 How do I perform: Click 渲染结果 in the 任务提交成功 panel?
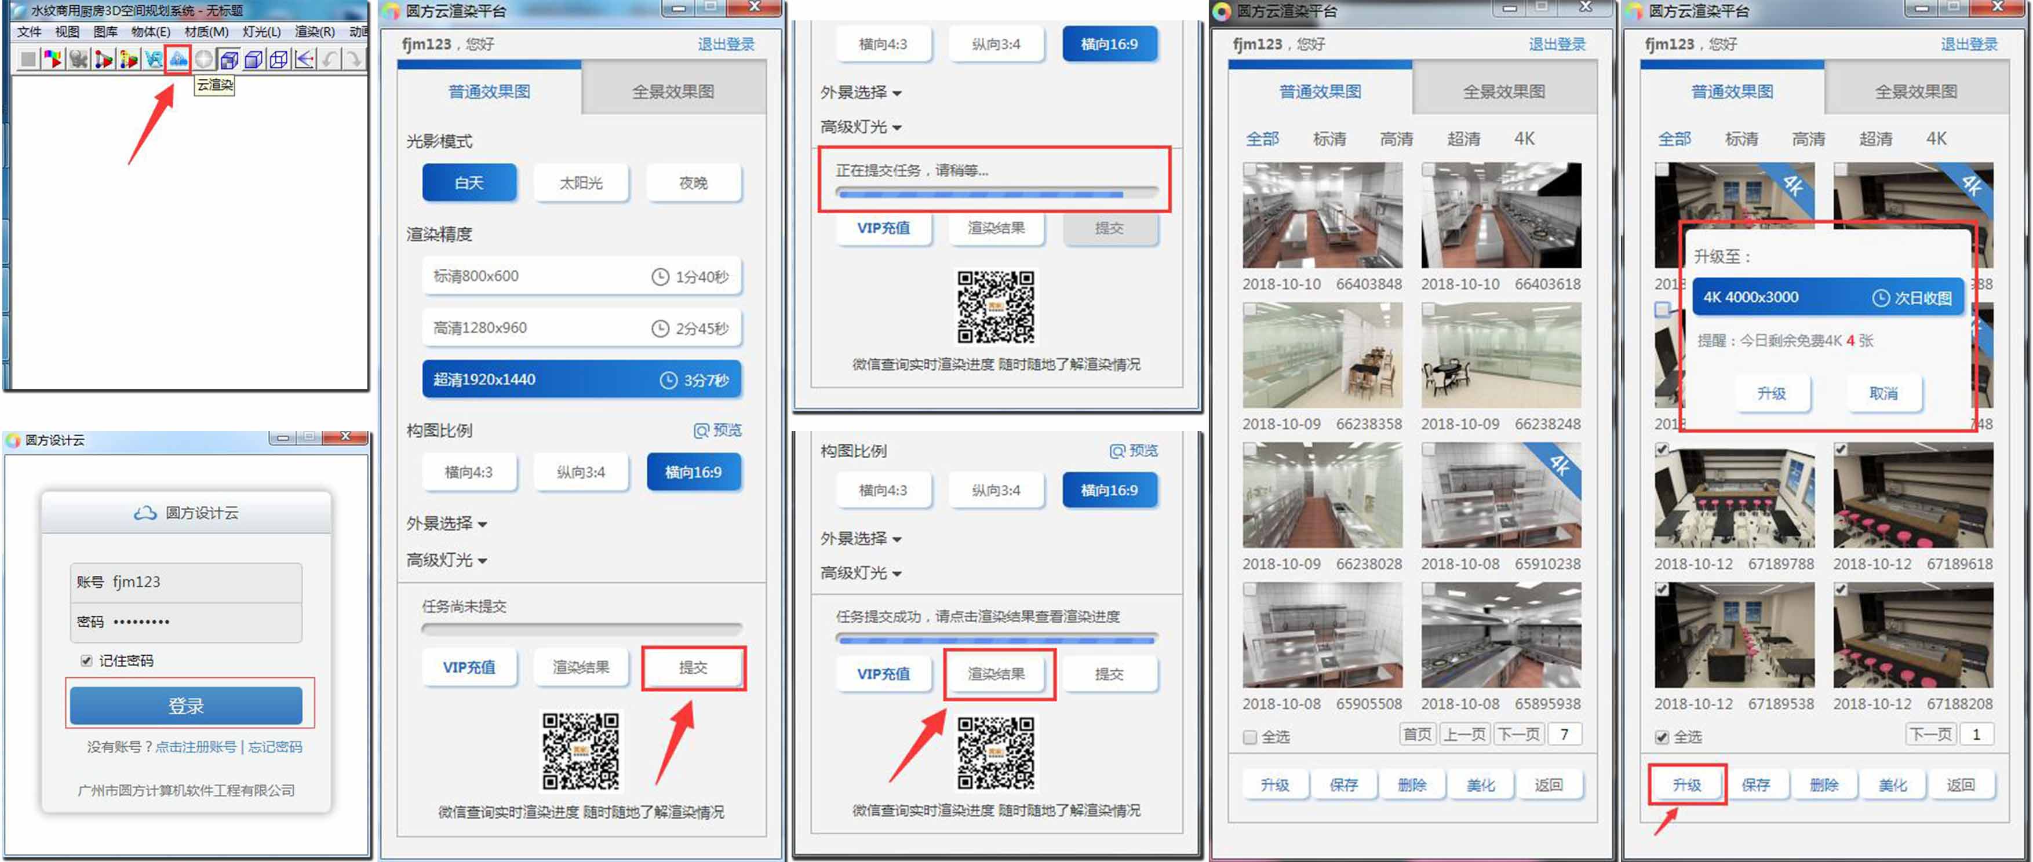click(x=996, y=674)
